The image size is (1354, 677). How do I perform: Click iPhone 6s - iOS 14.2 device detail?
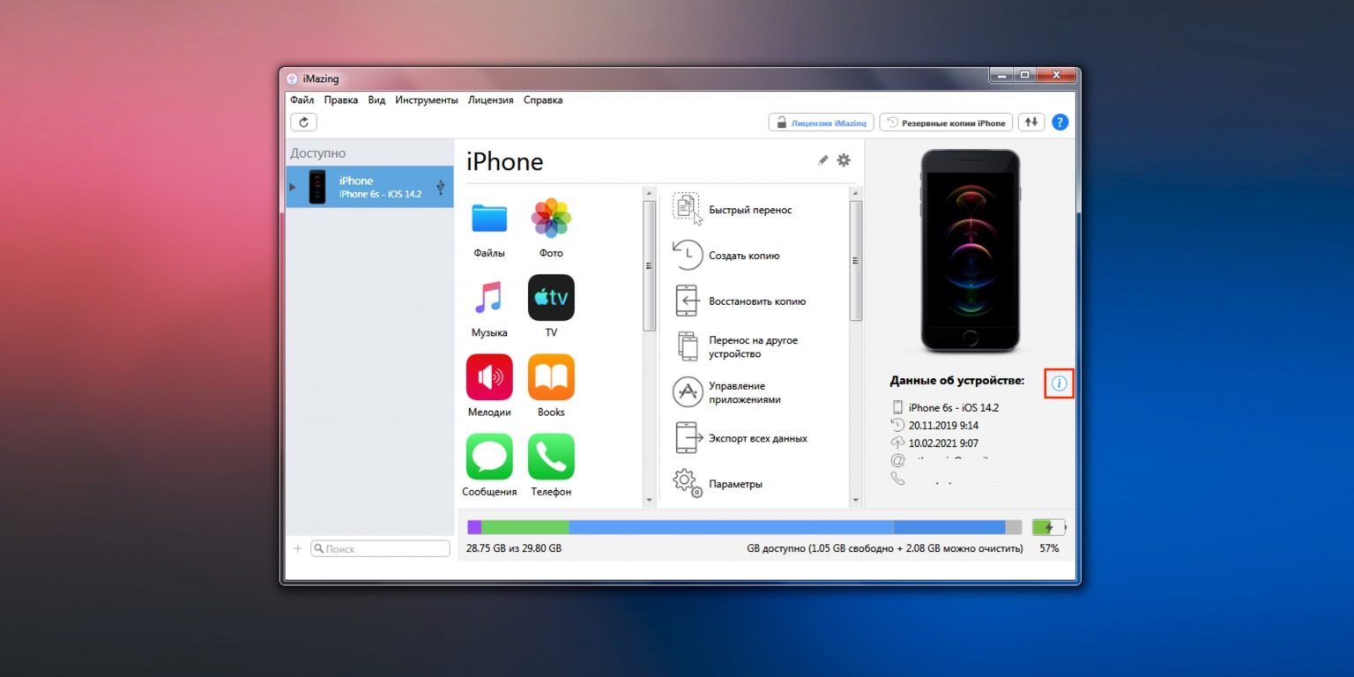[x=953, y=408]
